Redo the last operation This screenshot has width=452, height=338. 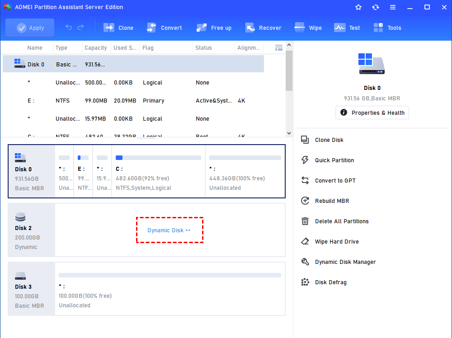[80, 28]
